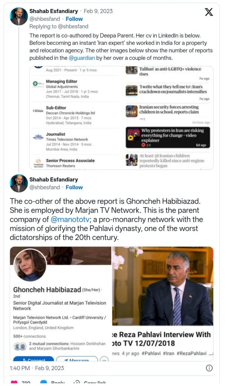Click the heart like icon
Viewport: 226px width, 386px height.
[14, 383]
